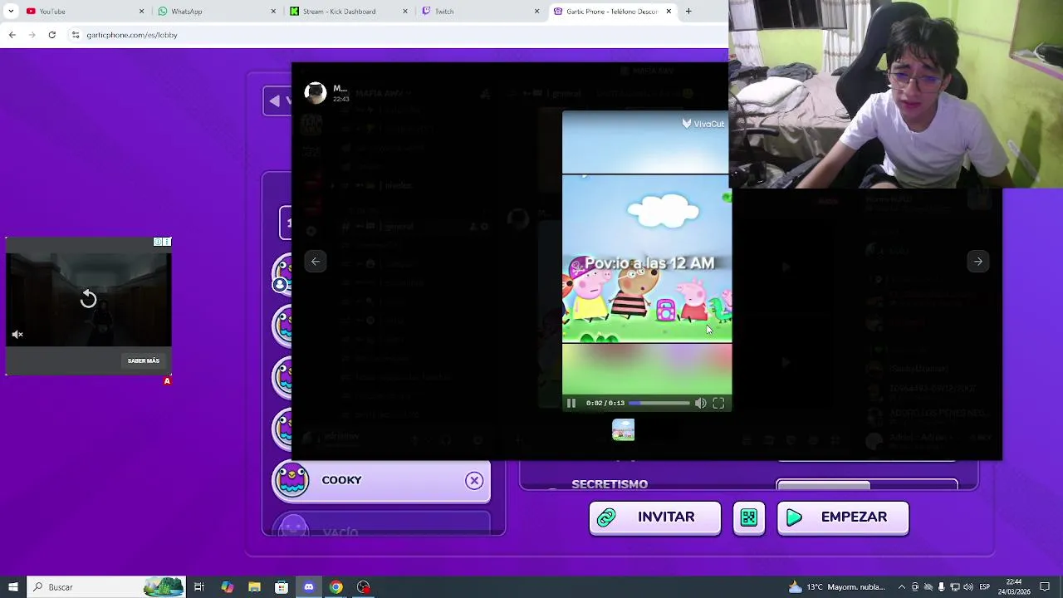The image size is (1063, 598).
Task: Go forward in browser history
Action: pos(32,35)
